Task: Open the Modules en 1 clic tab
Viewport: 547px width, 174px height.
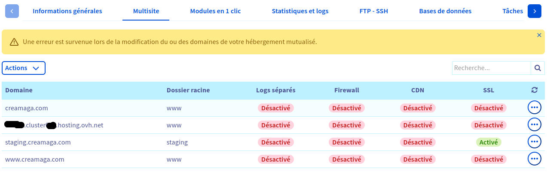Action: [215, 11]
